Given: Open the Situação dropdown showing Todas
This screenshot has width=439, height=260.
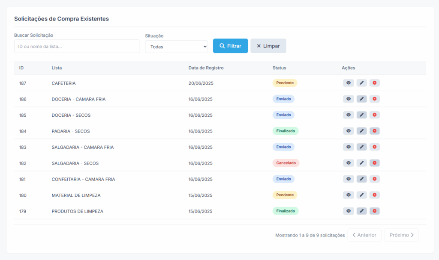Looking at the screenshot, I should click(x=176, y=47).
